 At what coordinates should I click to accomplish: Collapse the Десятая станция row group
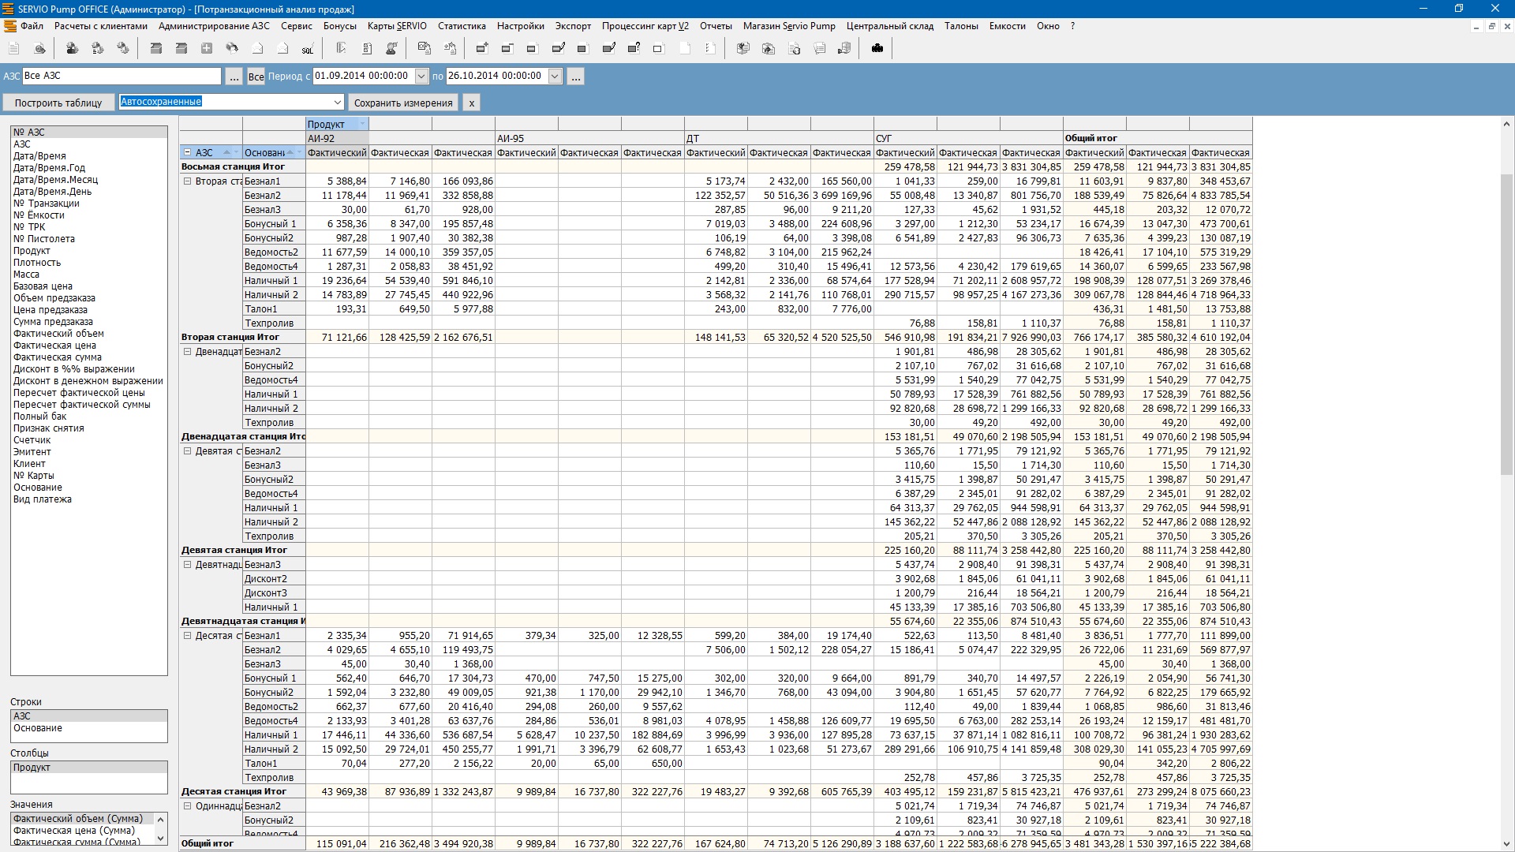(x=188, y=636)
